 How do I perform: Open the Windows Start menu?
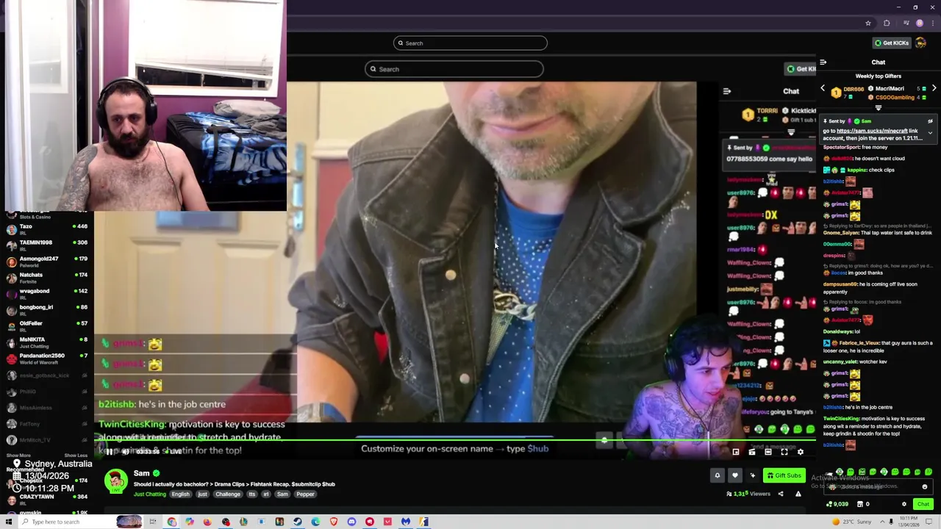coord(9,522)
